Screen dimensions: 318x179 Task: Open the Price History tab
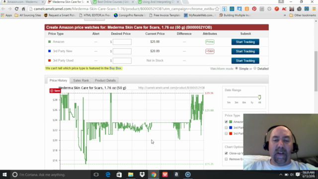pyautogui.click(x=58, y=81)
